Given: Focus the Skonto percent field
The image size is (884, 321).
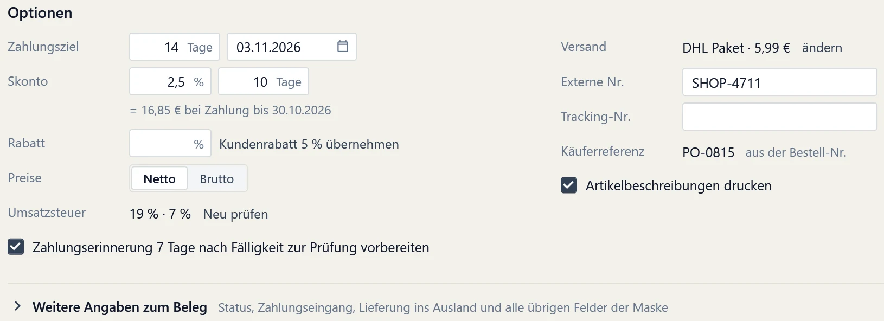Looking at the screenshot, I should coord(170,82).
